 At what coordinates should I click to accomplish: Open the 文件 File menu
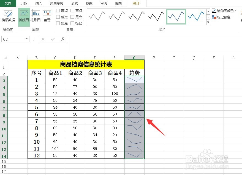[8, 3]
